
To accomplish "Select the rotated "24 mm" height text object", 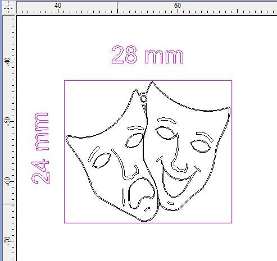I will tap(40, 148).
